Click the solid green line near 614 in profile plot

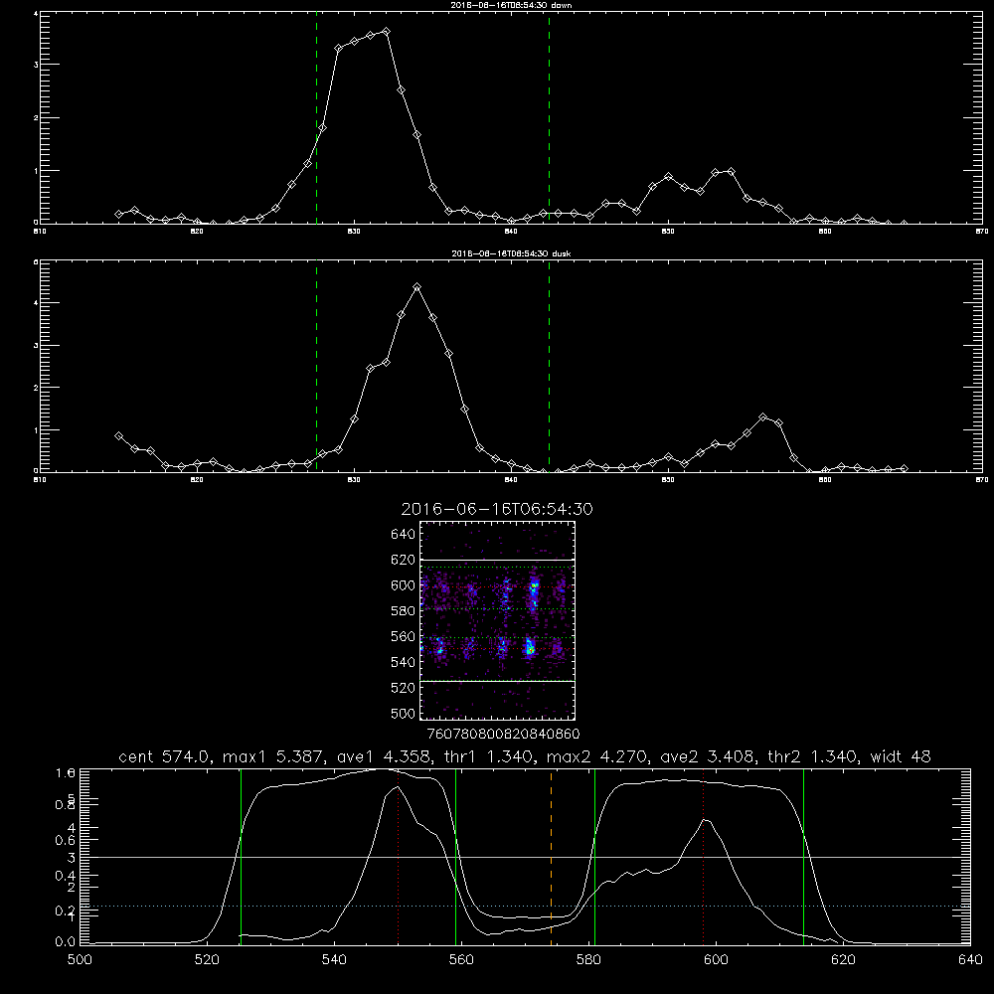803,857
